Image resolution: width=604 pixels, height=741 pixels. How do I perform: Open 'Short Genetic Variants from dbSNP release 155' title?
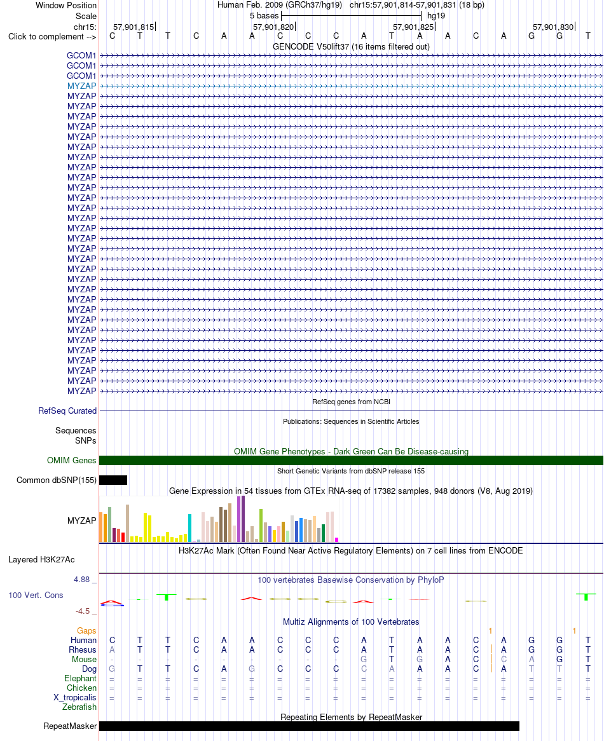click(x=351, y=471)
